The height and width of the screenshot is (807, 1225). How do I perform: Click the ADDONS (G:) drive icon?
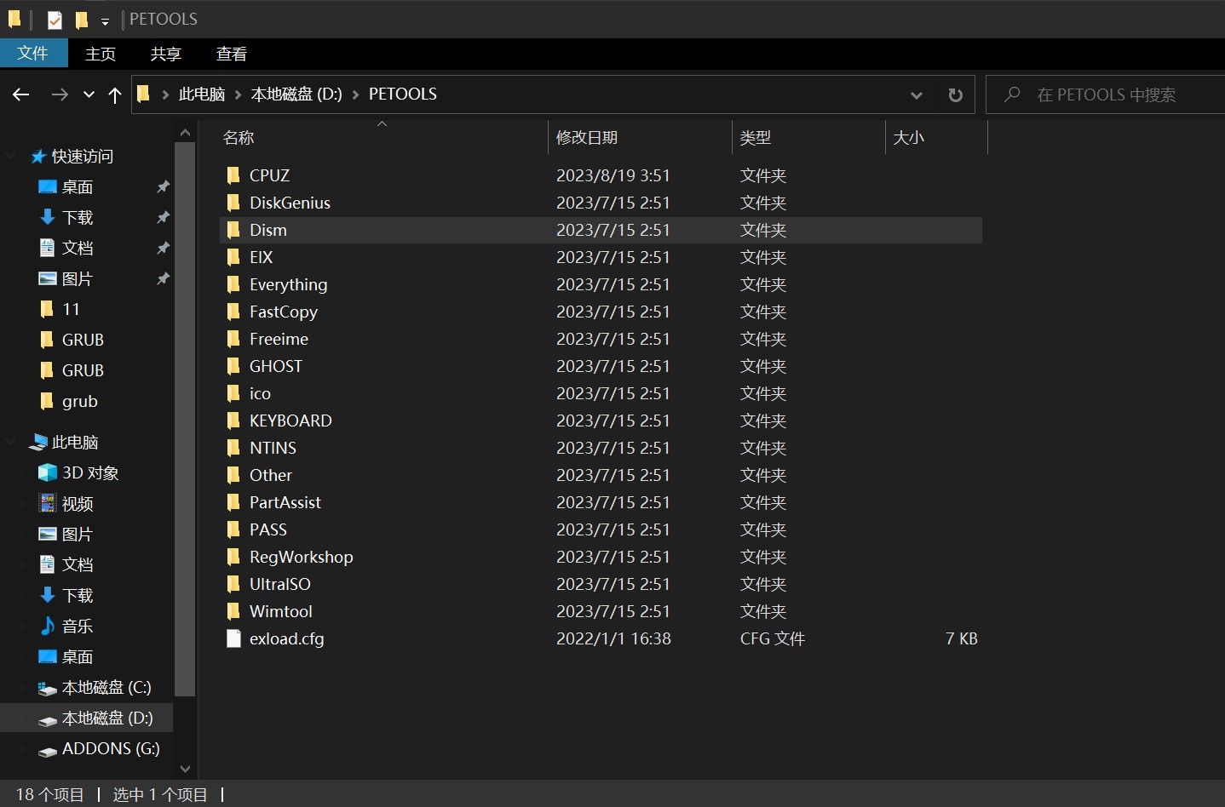tap(48, 750)
